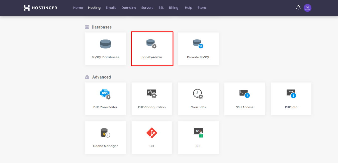This screenshot has width=338, height=163.
Task: Navigate to the Domains menu
Action: click(129, 8)
